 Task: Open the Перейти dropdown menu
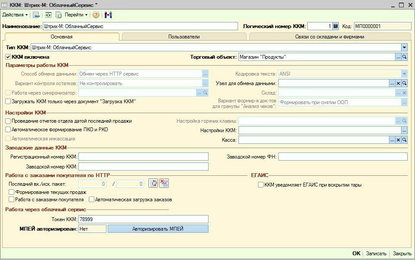76,15
